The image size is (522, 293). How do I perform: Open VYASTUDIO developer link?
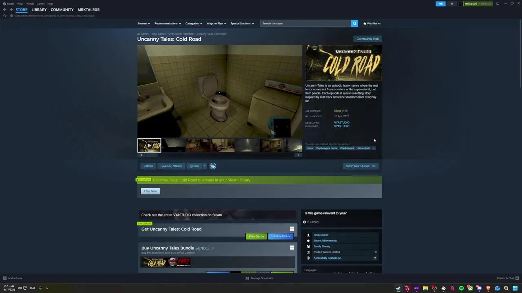[342, 122]
